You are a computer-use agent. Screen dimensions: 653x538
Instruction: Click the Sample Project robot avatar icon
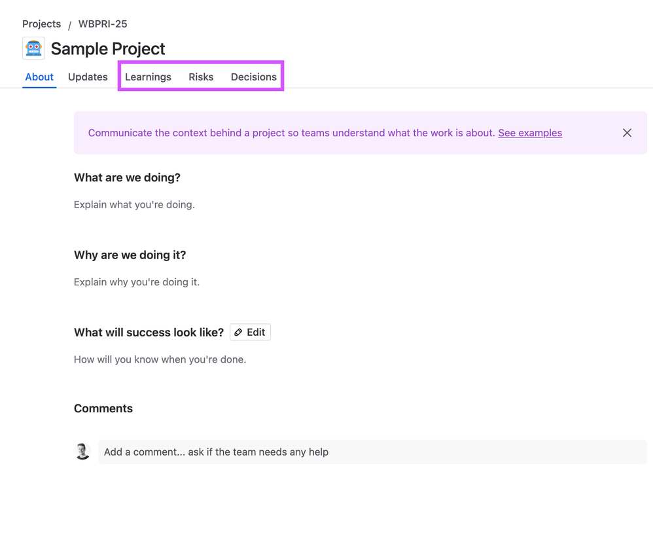point(33,48)
